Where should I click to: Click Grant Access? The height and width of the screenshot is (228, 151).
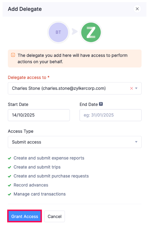click(x=24, y=216)
